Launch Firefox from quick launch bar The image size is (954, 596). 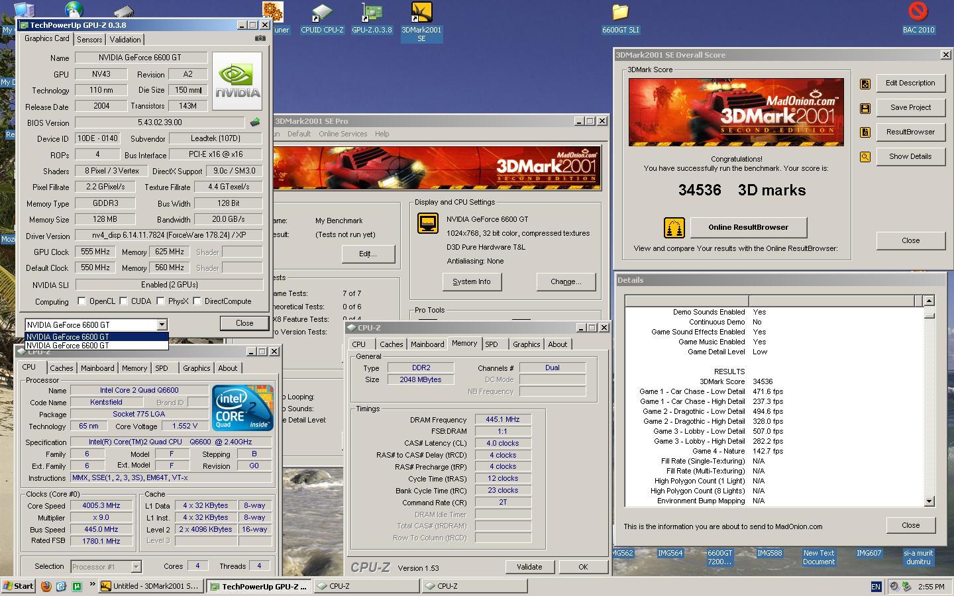(x=46, y=586)
